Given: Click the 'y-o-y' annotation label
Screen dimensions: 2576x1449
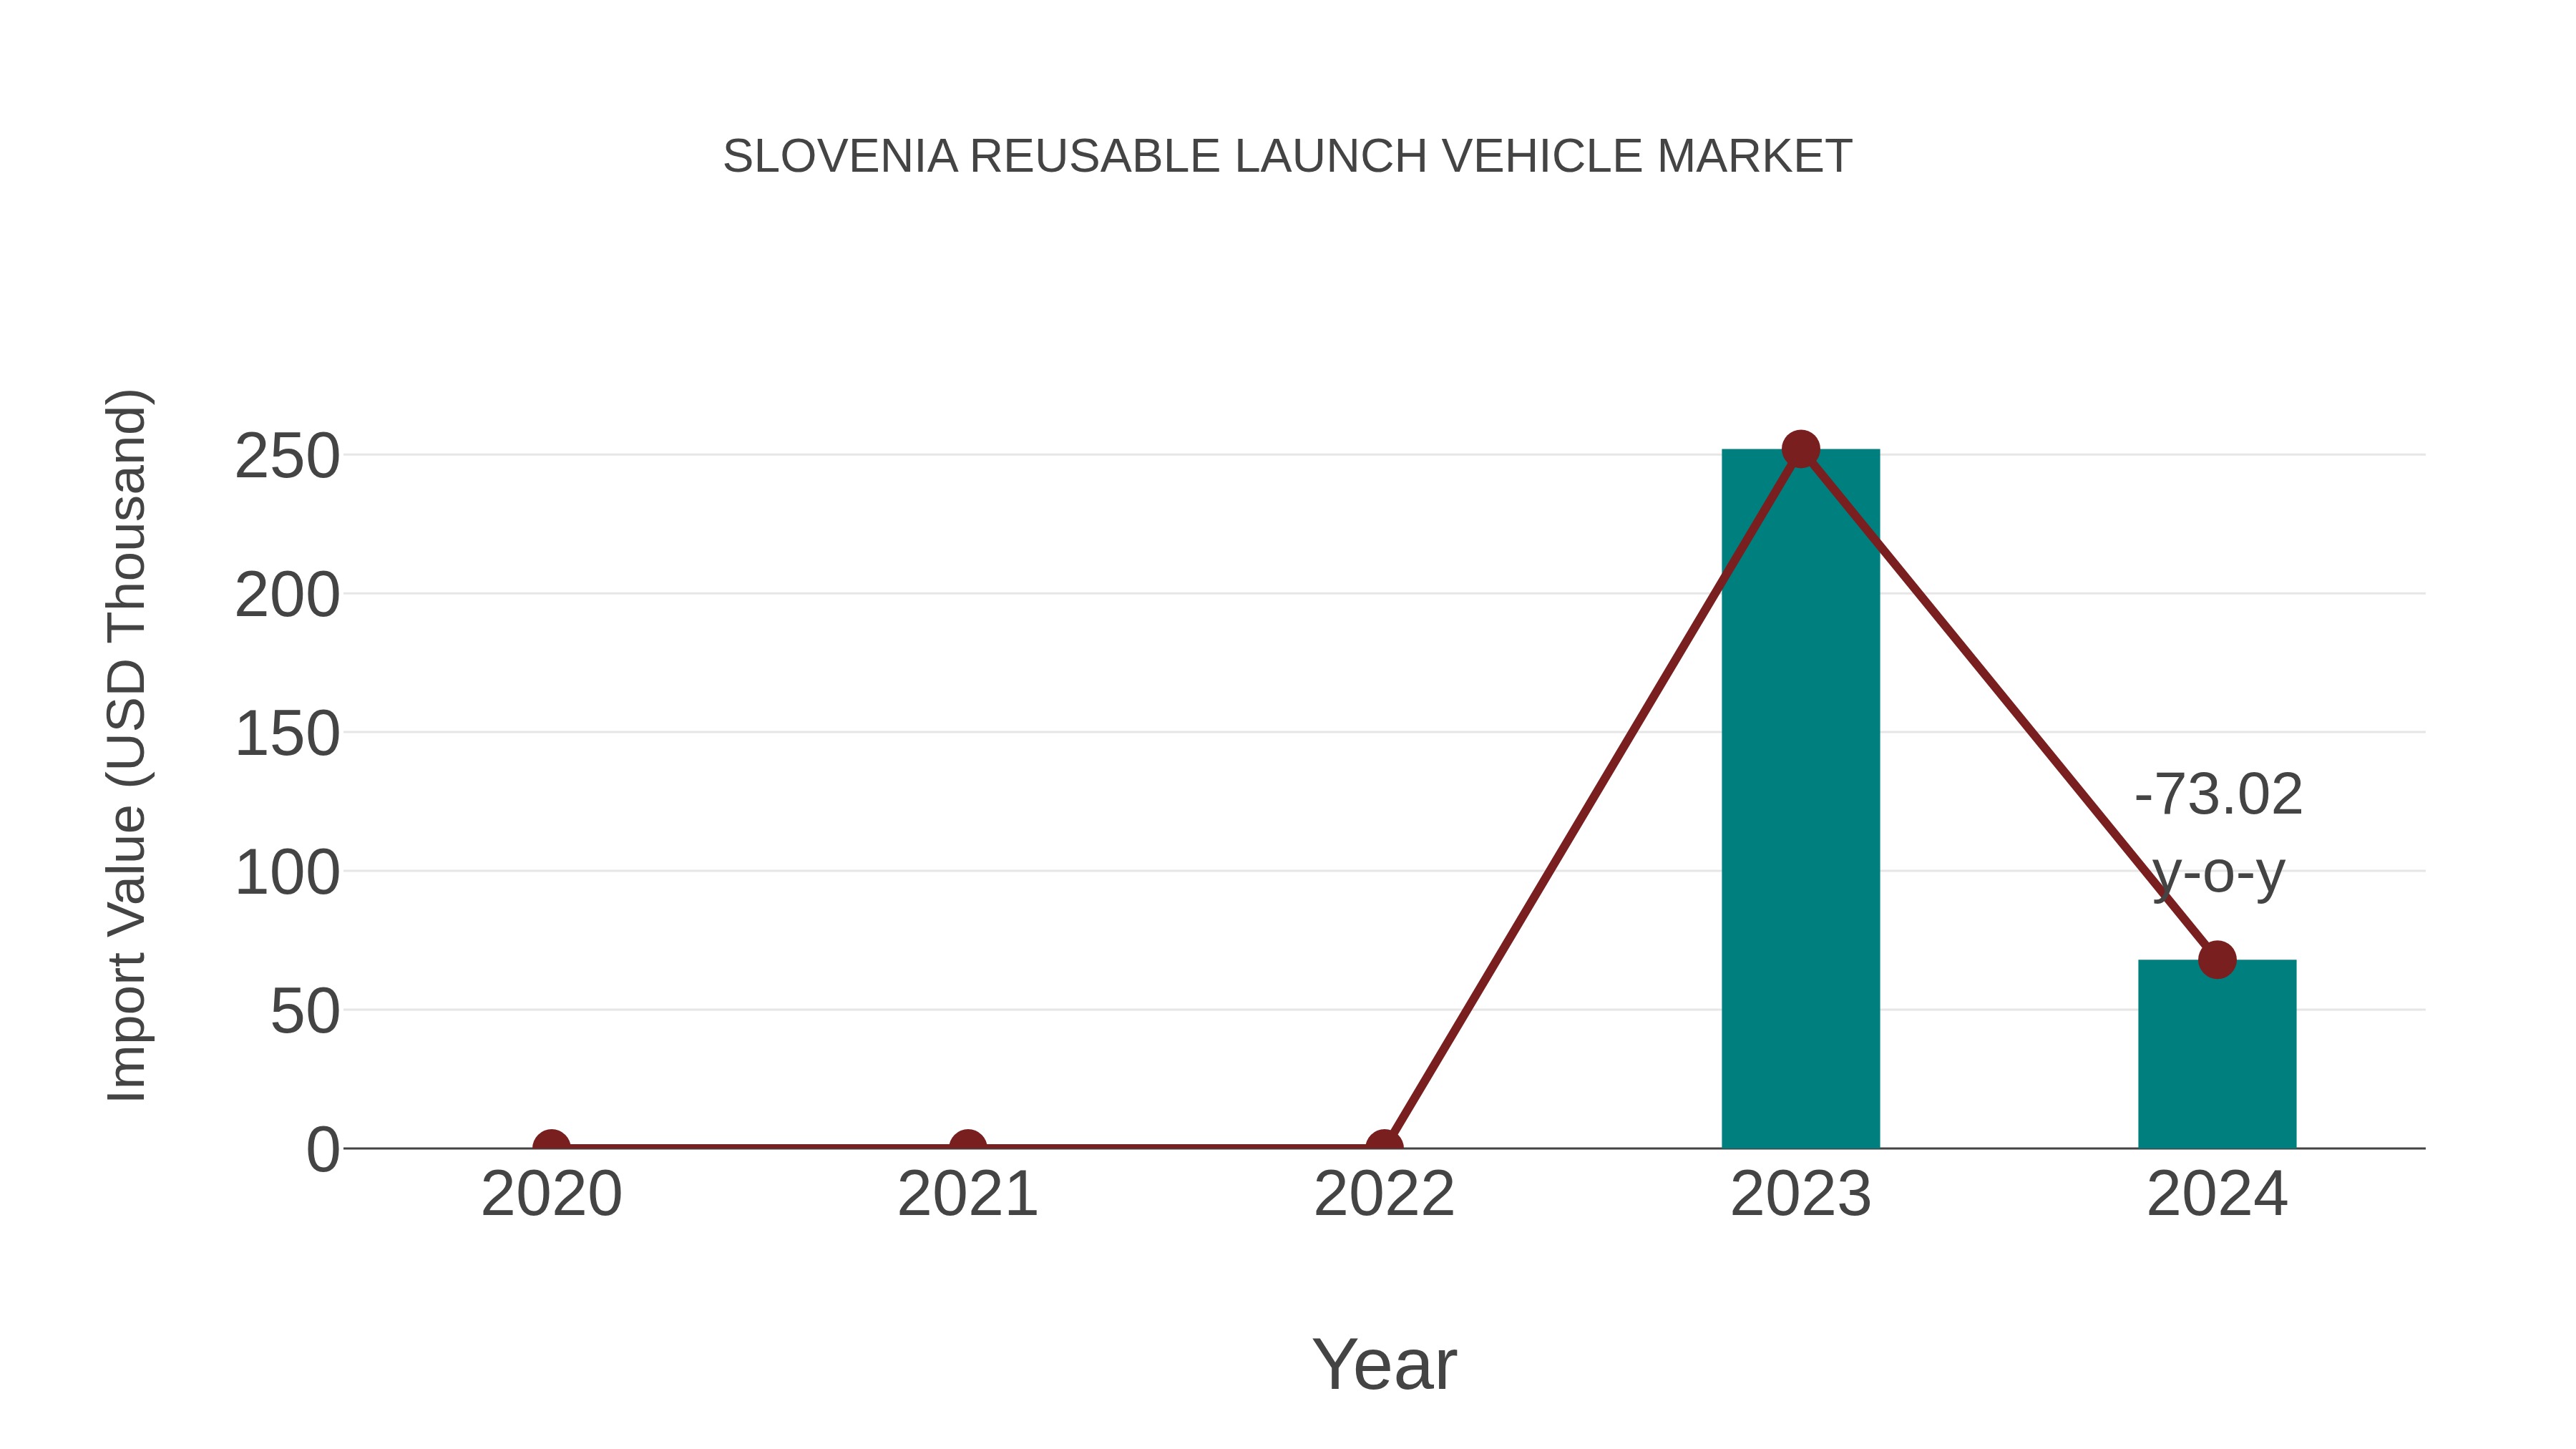Looking at the screenshot, I should [2218, 875].
